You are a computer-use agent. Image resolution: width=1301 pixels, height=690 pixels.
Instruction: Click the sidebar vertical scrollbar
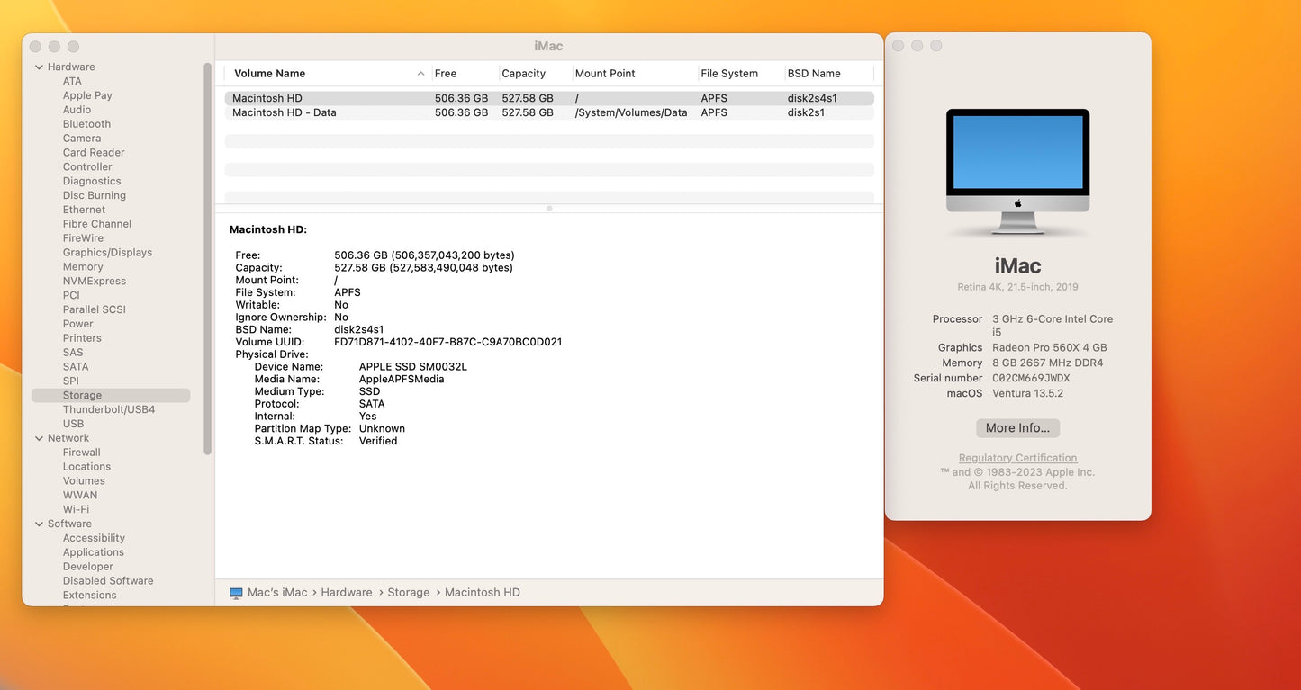[208, 261]
